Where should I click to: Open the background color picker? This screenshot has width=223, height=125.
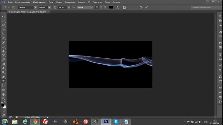click(x=5, y=107)
